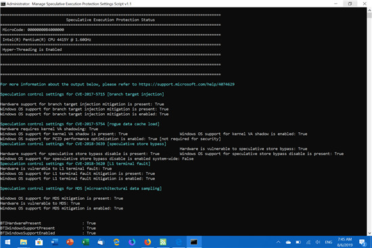Open the battery status tray icon
Screen dimensions: 372x248
pyautogui.click(x=298, y=243)
